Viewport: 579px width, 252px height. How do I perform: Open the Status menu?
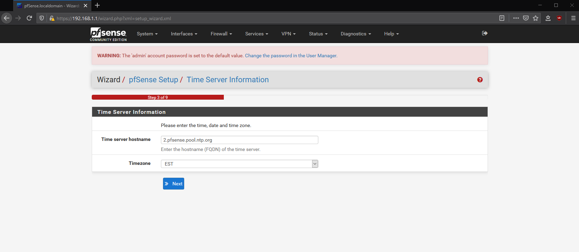pos(318,34)
